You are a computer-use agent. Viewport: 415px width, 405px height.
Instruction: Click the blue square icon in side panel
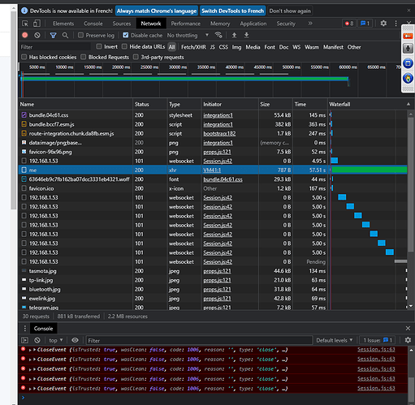click(x=408, y=63)
